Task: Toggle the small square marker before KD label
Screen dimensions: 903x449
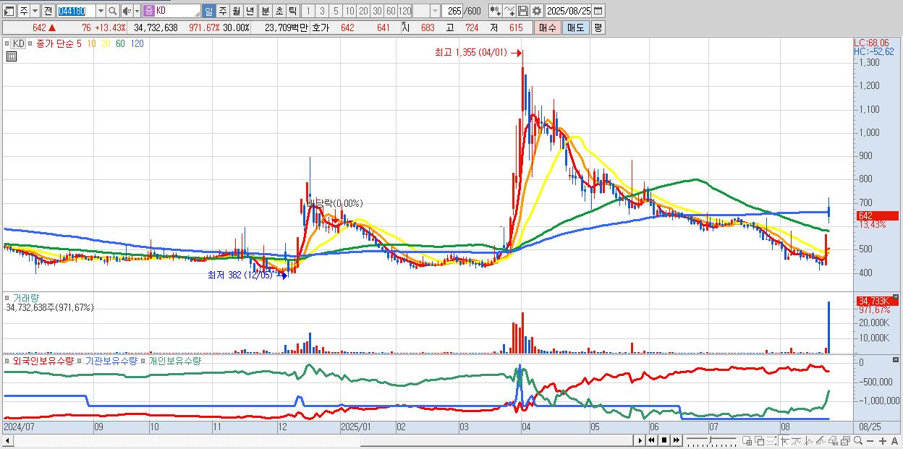Action: pos(9,43)
